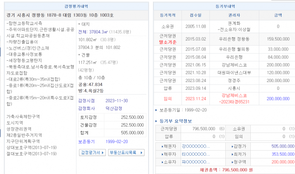
Task: Open the 감정평가서 appraisal report button
Action: click(x=92, y=153)
